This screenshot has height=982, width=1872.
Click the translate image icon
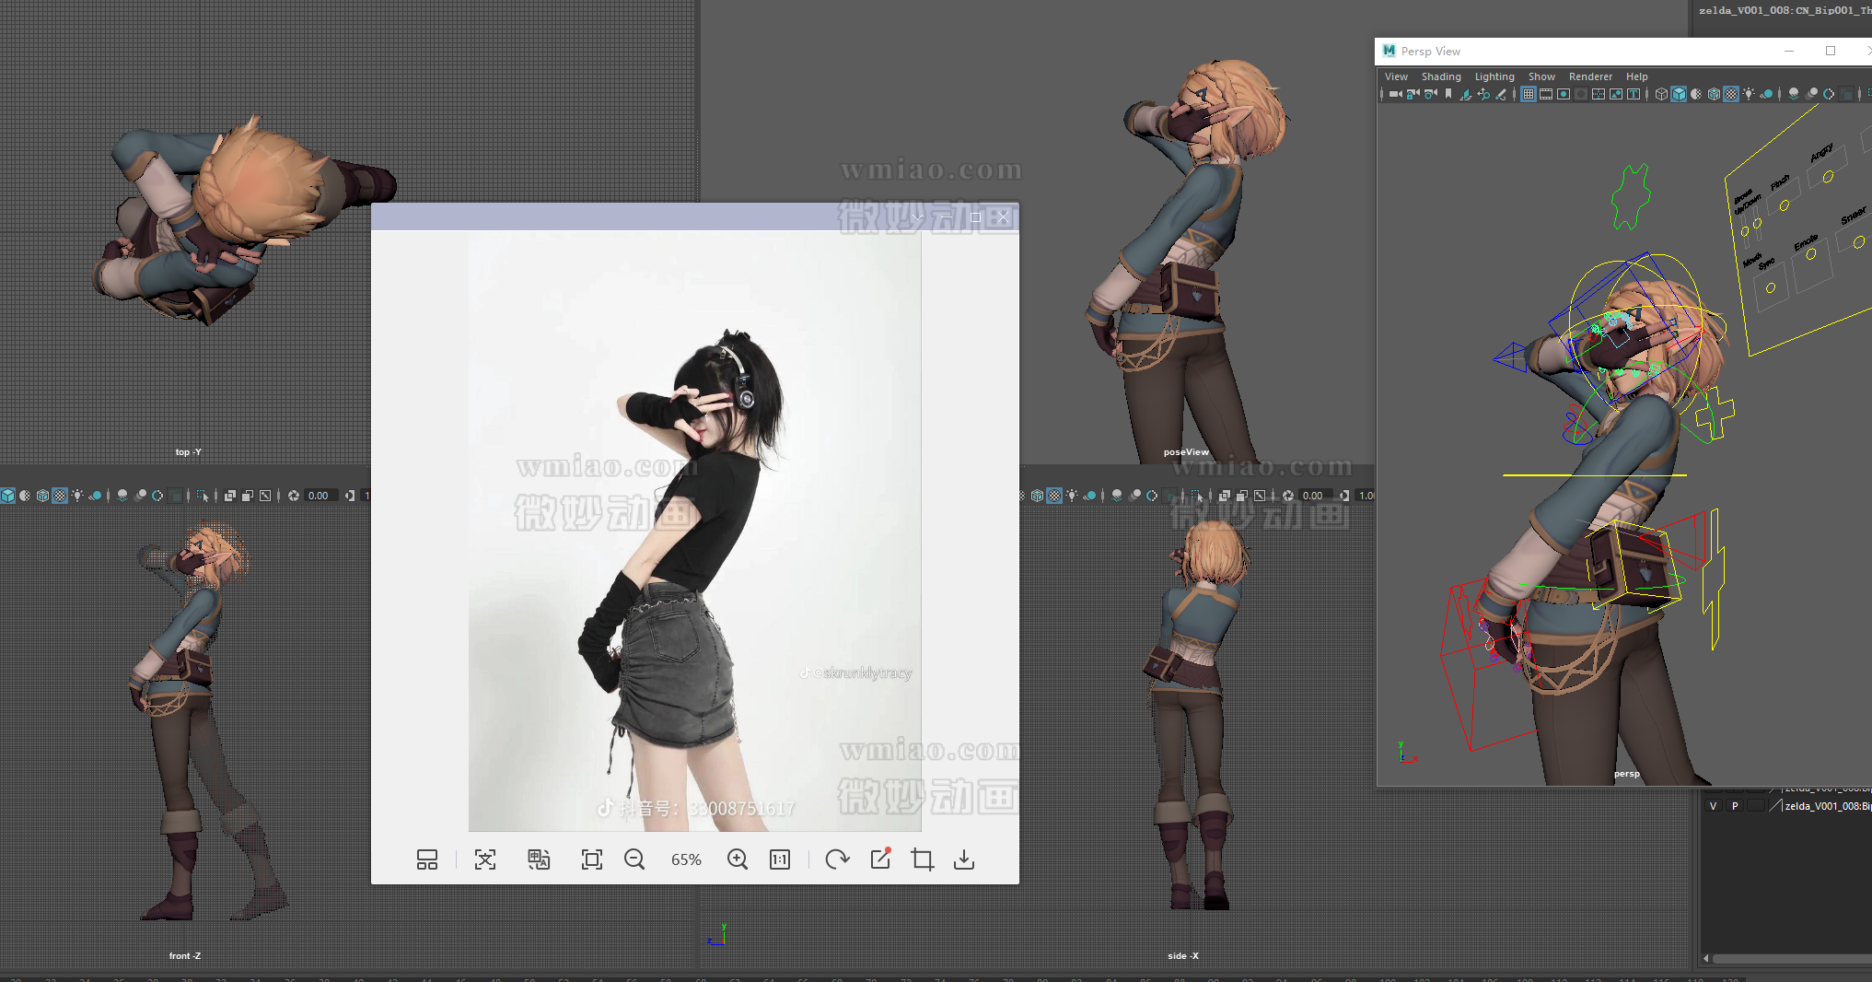tap(539, 859)
